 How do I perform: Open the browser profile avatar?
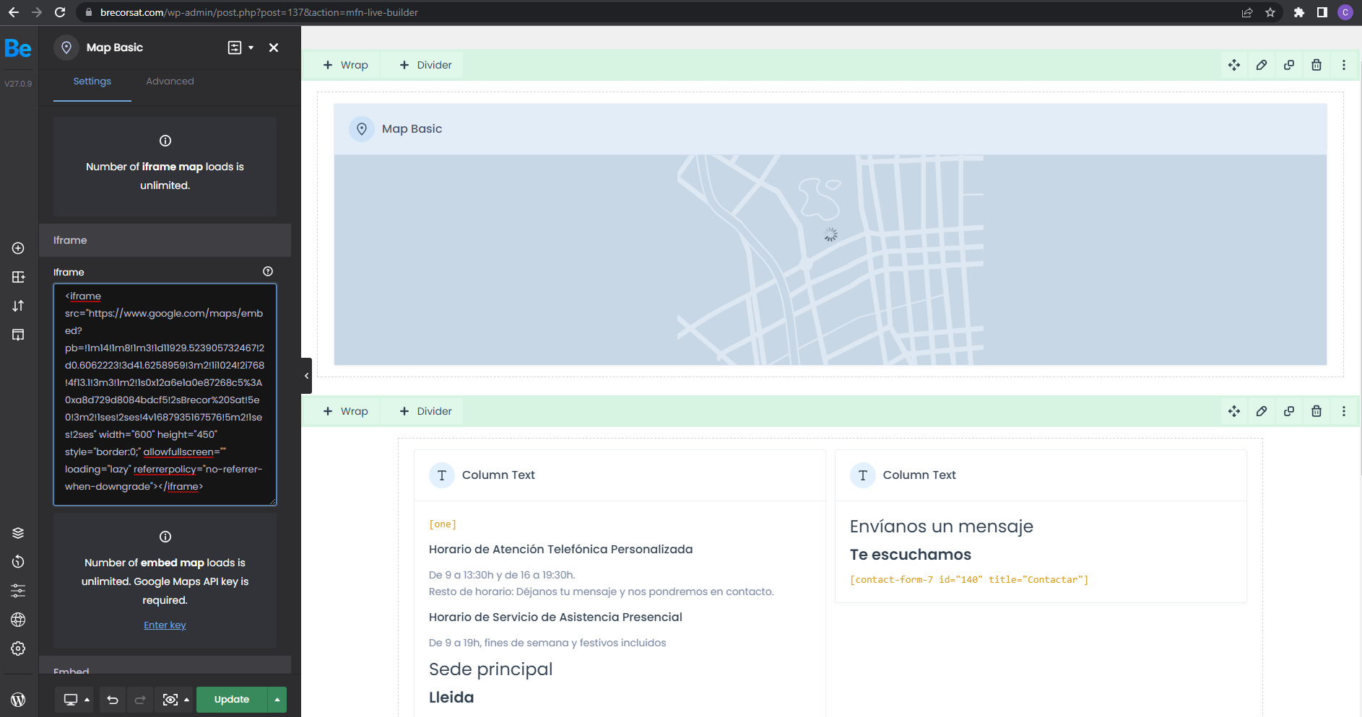(1345, 12)
